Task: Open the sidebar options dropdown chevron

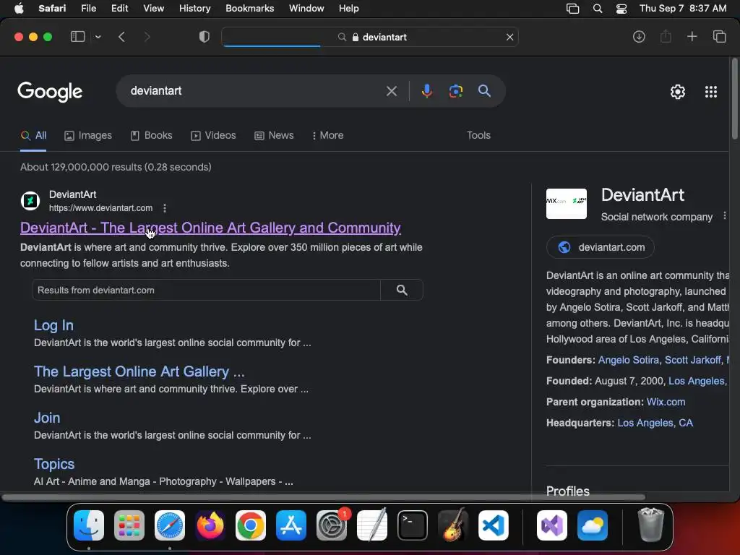Action: coord(98,37)
